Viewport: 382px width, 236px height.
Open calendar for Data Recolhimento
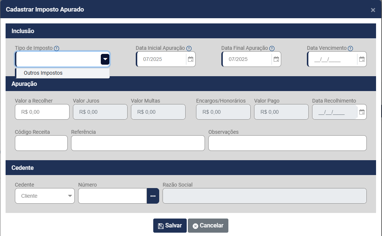[x=362, y=112]
